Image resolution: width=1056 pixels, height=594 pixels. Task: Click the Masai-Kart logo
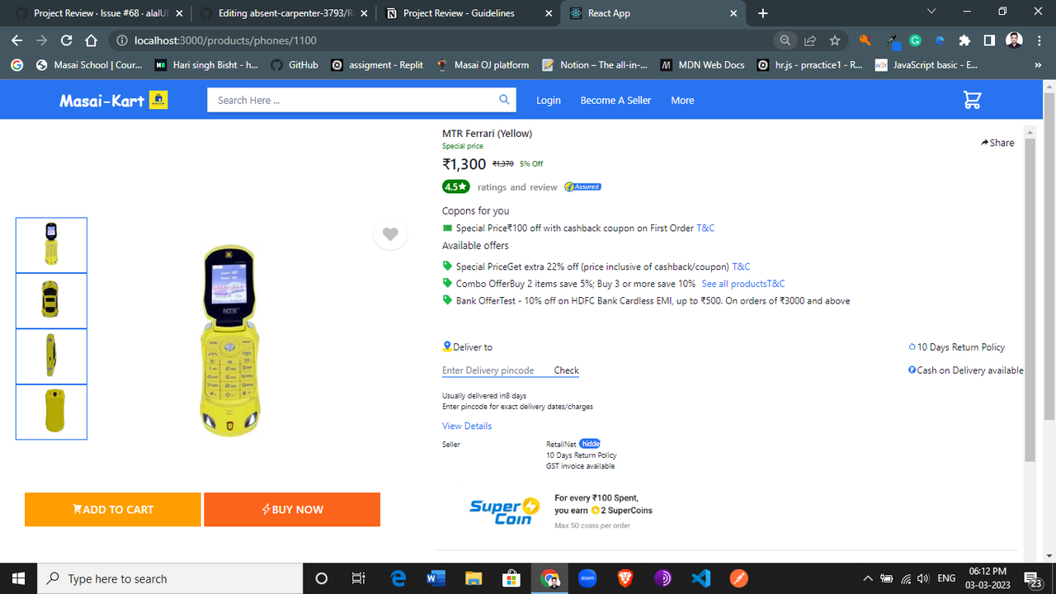click(114, 101)
